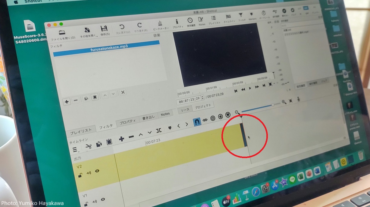The width and height of the screenshot is (370, 207).
Task: Mute the V2 track audio
Action: (89, 173)
